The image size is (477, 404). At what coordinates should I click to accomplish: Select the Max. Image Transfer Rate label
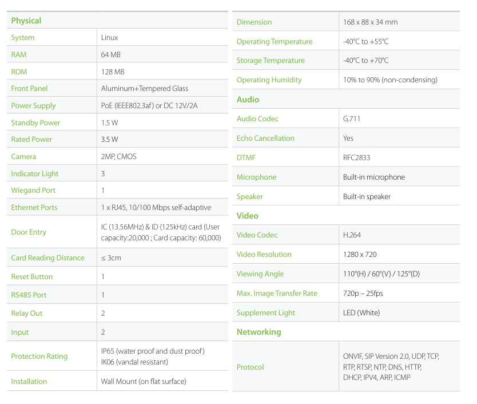click(x=277, y=294)
